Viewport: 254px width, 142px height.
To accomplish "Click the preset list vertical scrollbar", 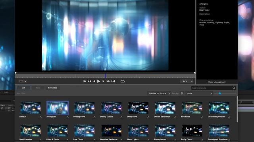I will coord(237,109).
